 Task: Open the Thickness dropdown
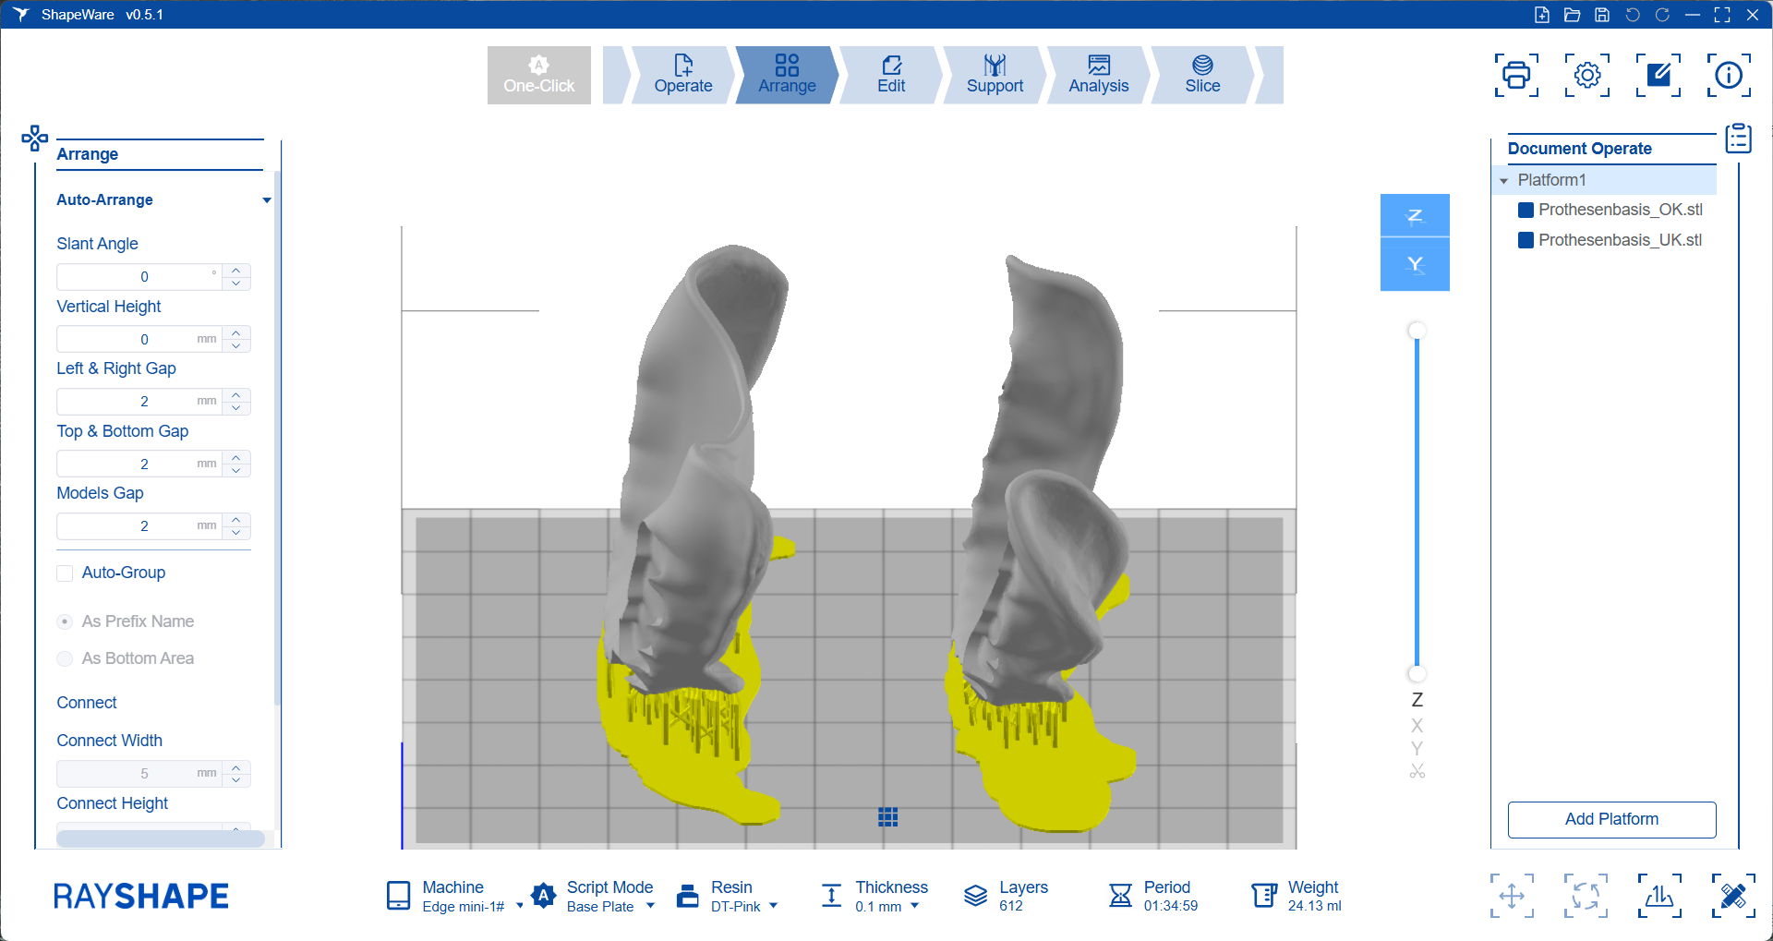[x=915, y=907]
